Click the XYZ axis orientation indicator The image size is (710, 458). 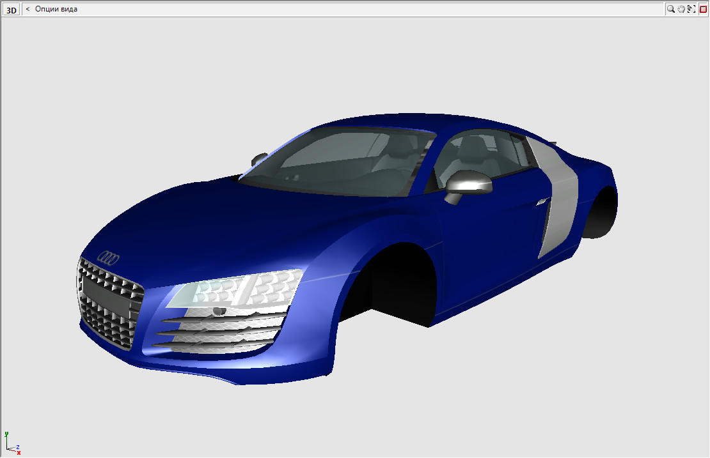pos(12,443)
